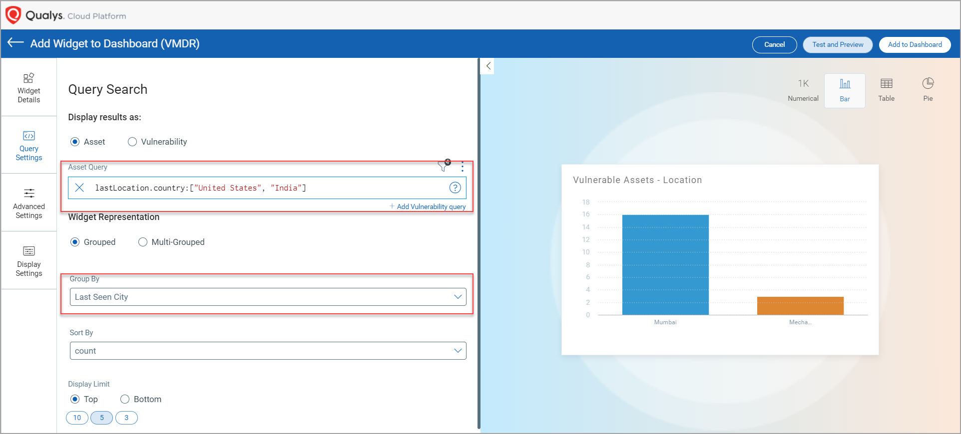Screen dimensions: 961x434
Task: Go back using the left arrow icon
Action: pos(15,42)
